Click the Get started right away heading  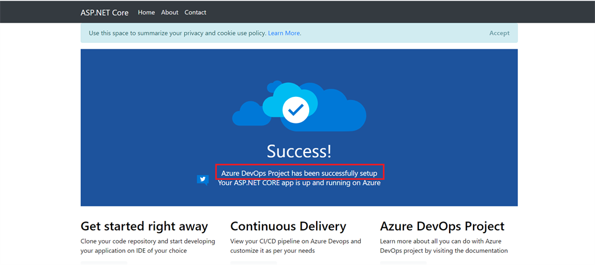tap(144, 226)
